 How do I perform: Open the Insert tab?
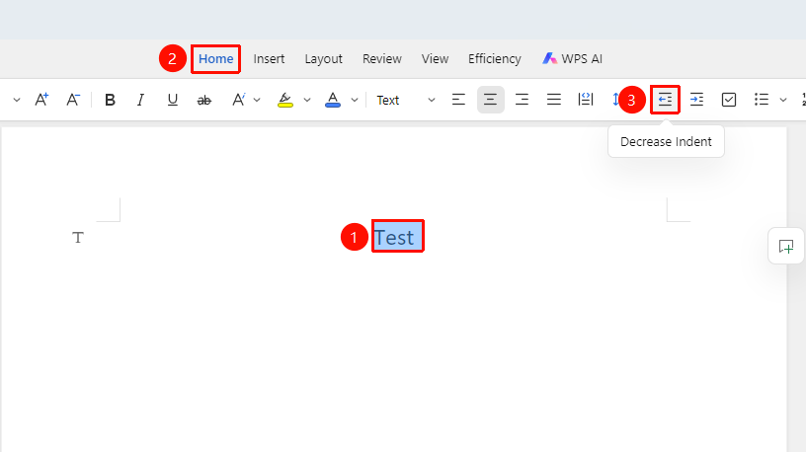click(269, 59)
